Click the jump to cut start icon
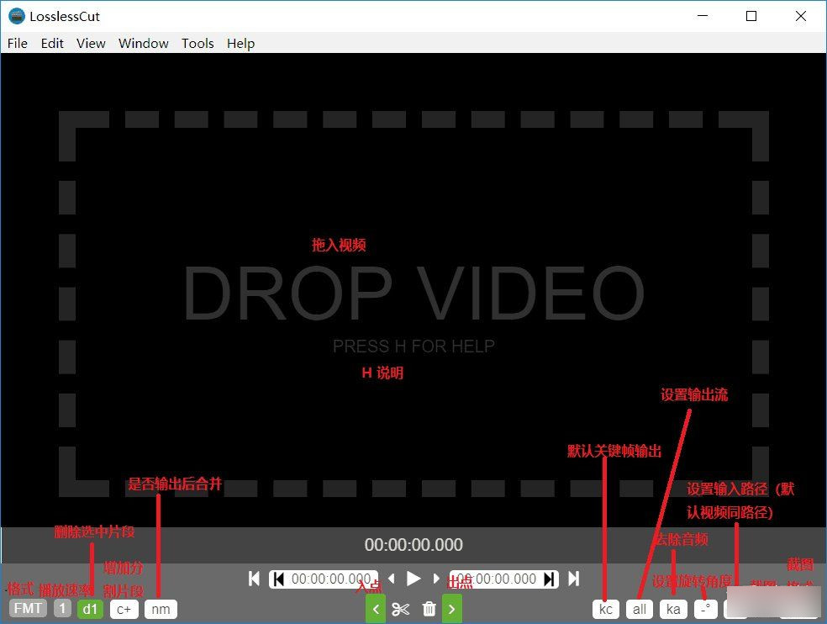The width and height of the screenshot is (827, 624). (x=278, y=579)
